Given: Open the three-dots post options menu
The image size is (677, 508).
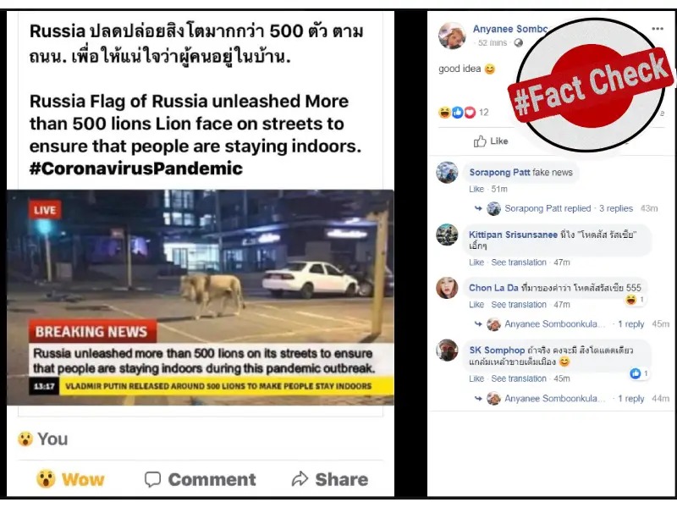Looking at the screenshot, I should coord(658,29).
